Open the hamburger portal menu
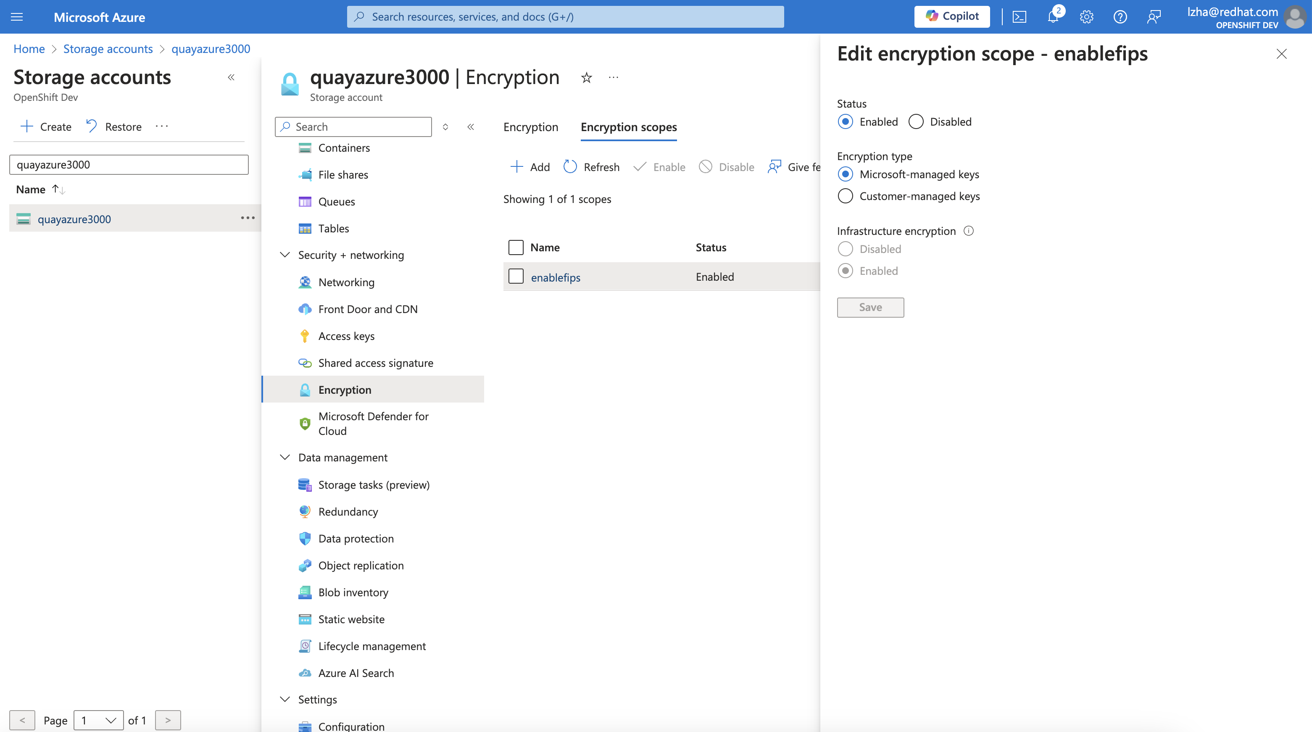This screenshot has width=1312, height=732. 17,17
